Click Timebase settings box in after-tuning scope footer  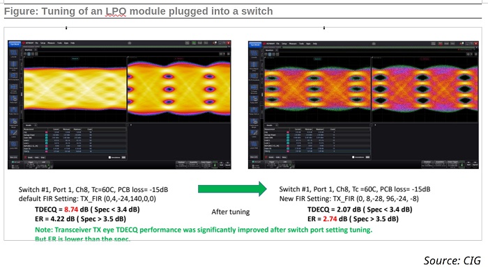(x=427, y=164)
